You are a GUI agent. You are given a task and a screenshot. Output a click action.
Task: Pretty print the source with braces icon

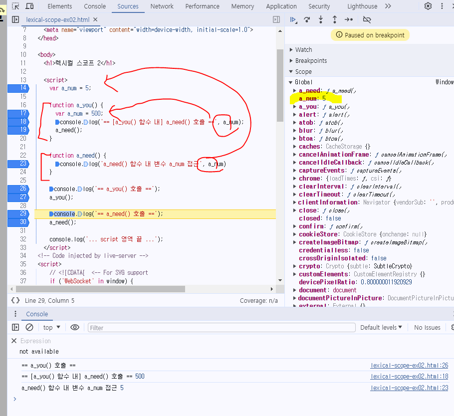(x=15, y=300)
